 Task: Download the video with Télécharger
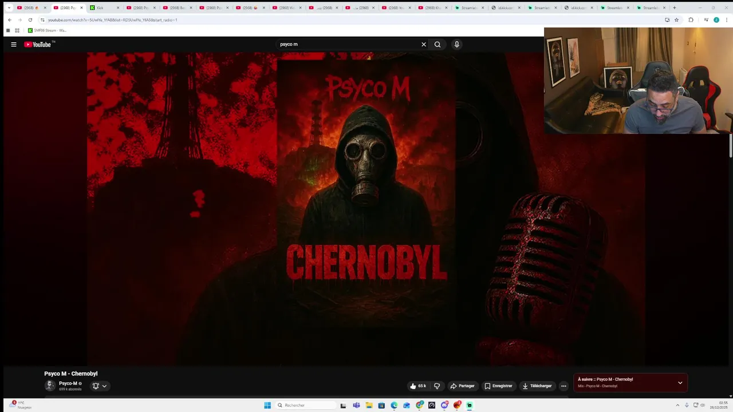(537, 386)
